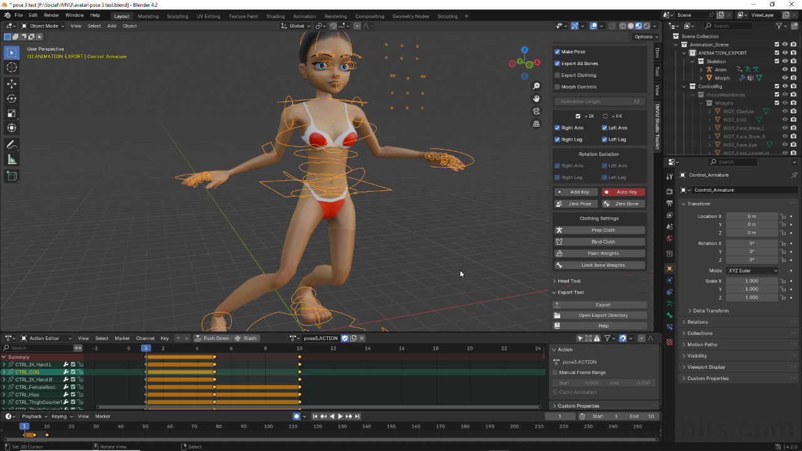
Task: Click the Zero Pose button
Action: (576, 204)
